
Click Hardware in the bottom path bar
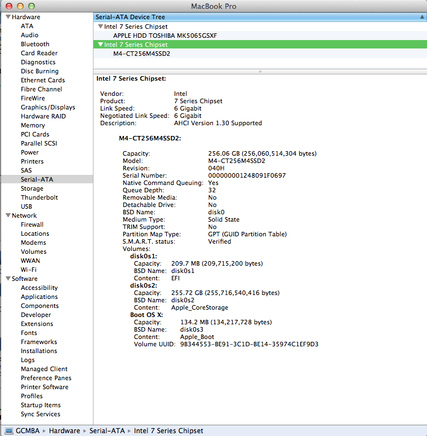(64, 431)
